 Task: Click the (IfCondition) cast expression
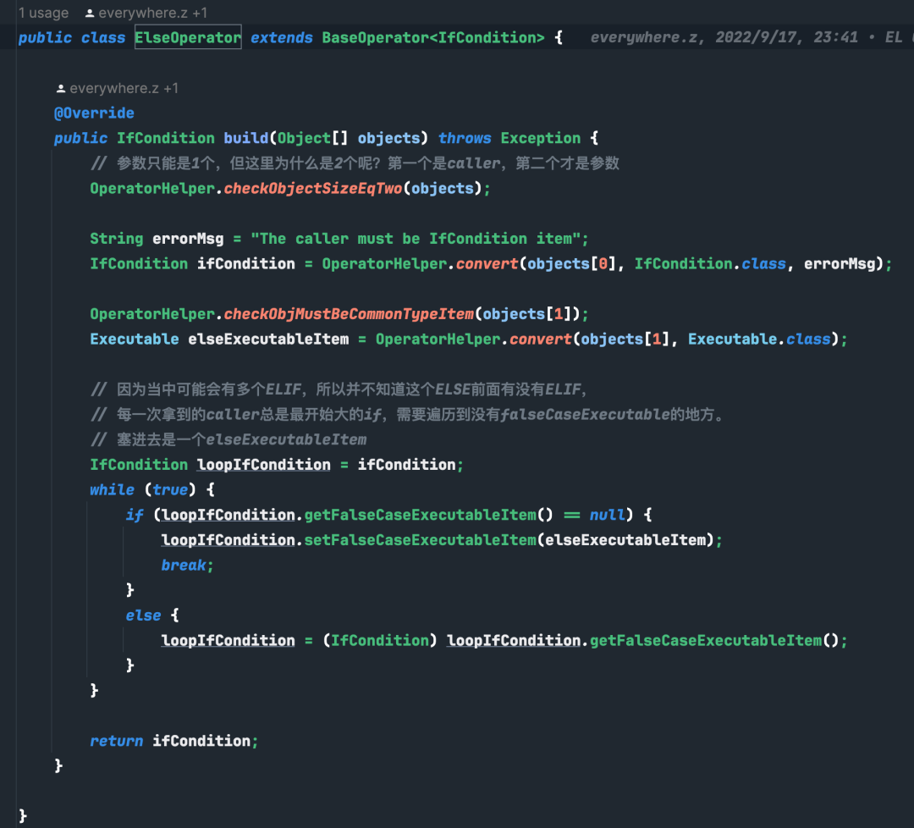379,640
